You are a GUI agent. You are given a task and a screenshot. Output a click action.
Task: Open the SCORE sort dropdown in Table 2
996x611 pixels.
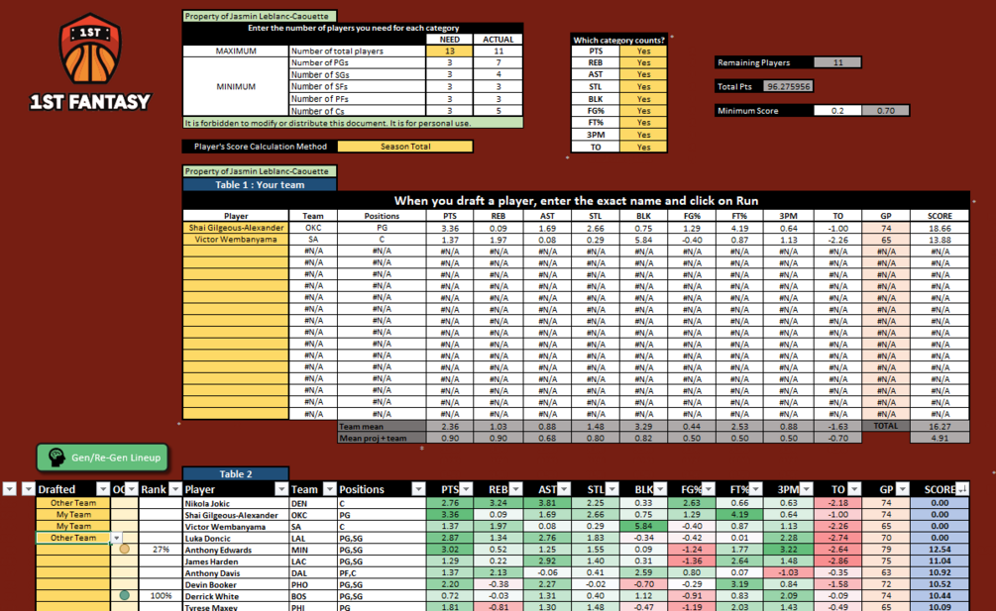[962, 489]
